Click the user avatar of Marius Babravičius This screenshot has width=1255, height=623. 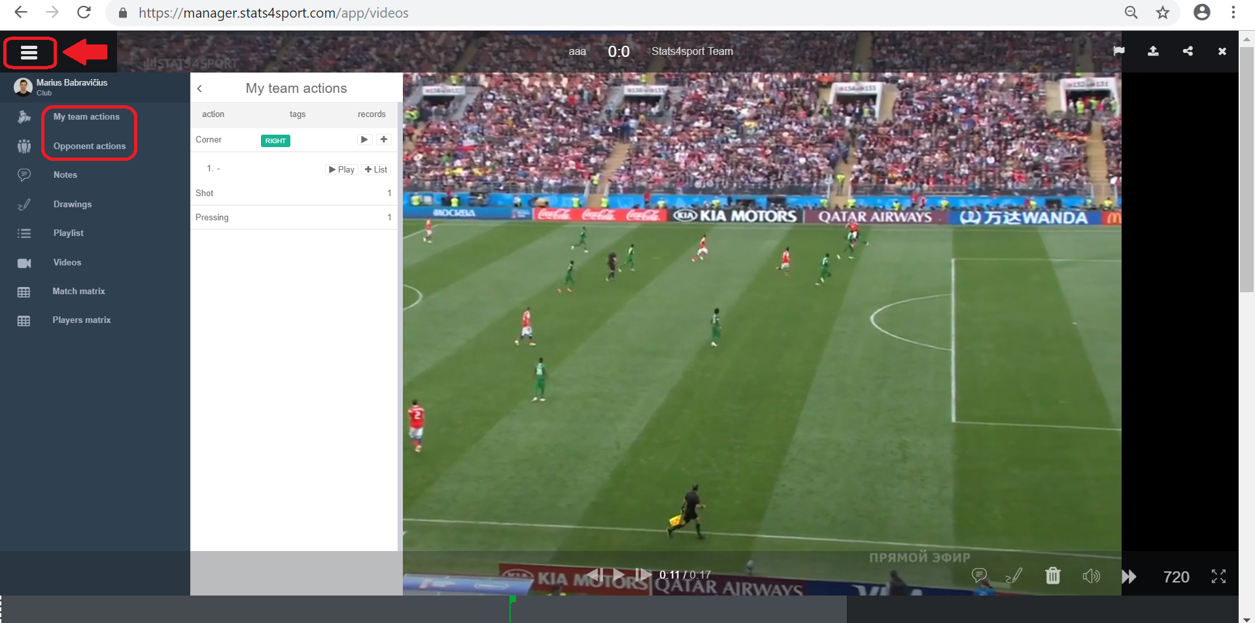tap(23, 87)
